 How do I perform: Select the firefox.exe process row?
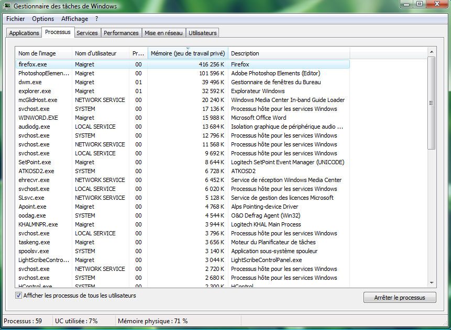coord(182,64)
